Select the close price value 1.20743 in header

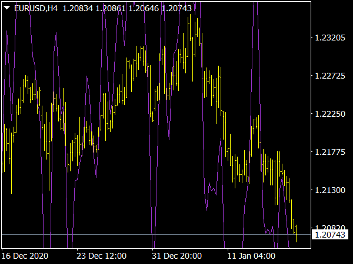pyautogui.click(x=176, y=9)
